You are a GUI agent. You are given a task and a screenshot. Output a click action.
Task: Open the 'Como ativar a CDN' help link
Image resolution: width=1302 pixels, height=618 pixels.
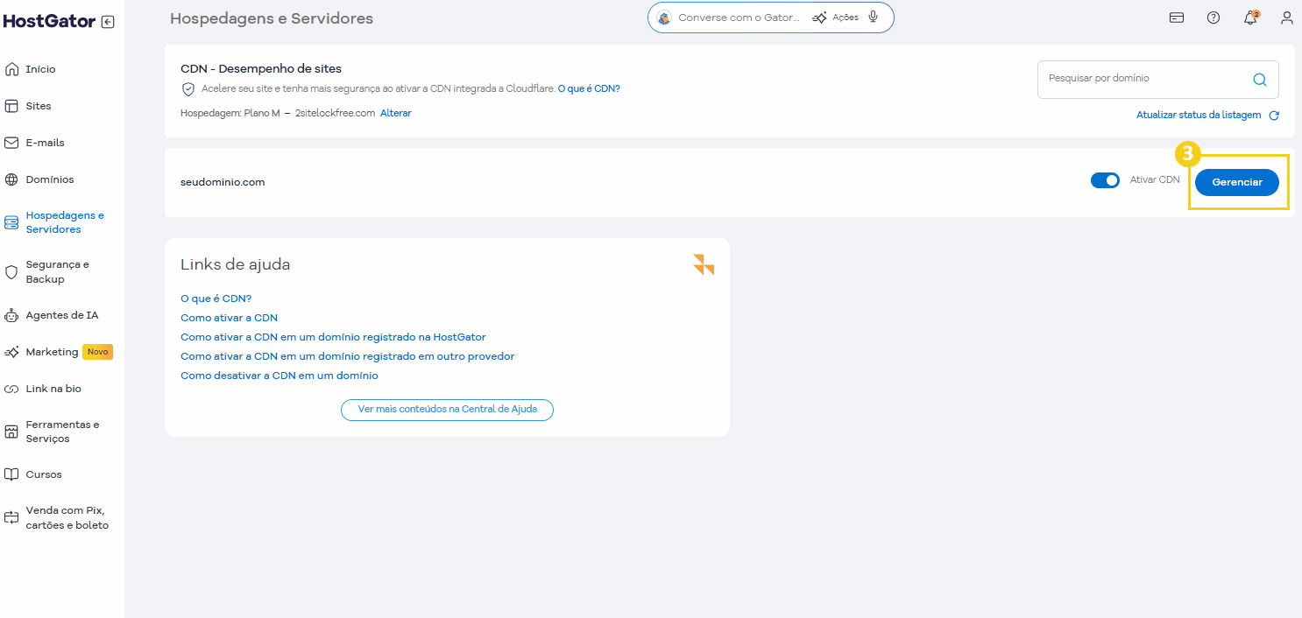[x=229, y=317]
